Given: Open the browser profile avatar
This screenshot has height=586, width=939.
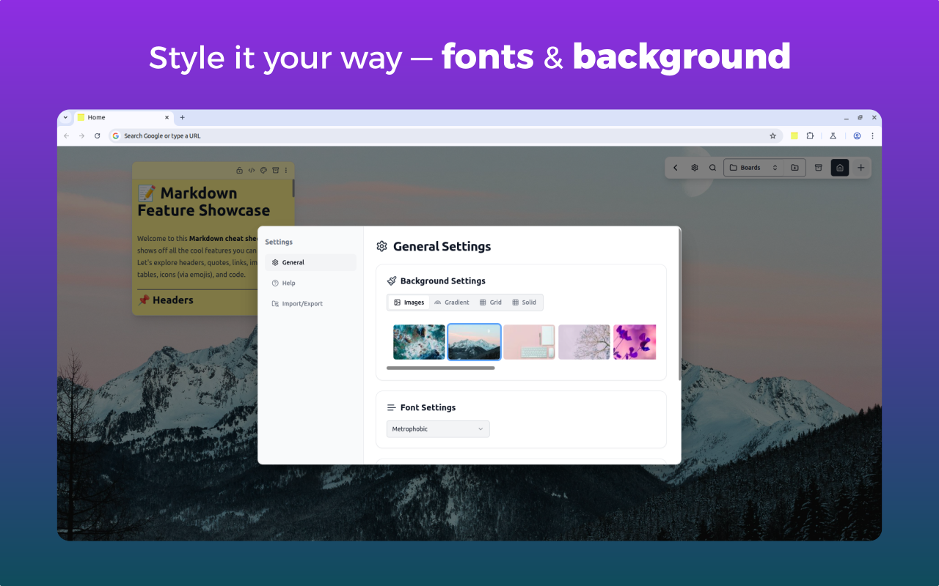Looking at the screenshot, I should [857, 136].
